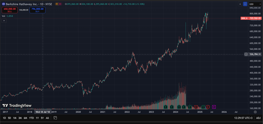Click the market status sun icon
Viewport: 263px width, 124px height.
[x=57, y=4]
